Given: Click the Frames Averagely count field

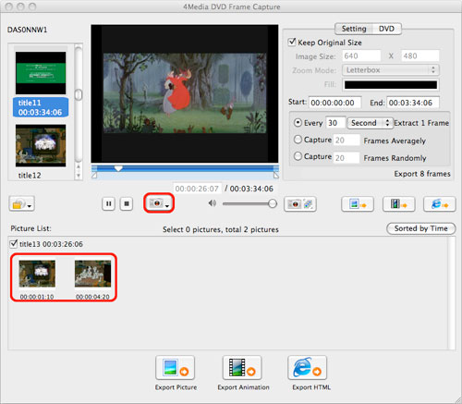Looking at the screenshot, I should 346,140.
